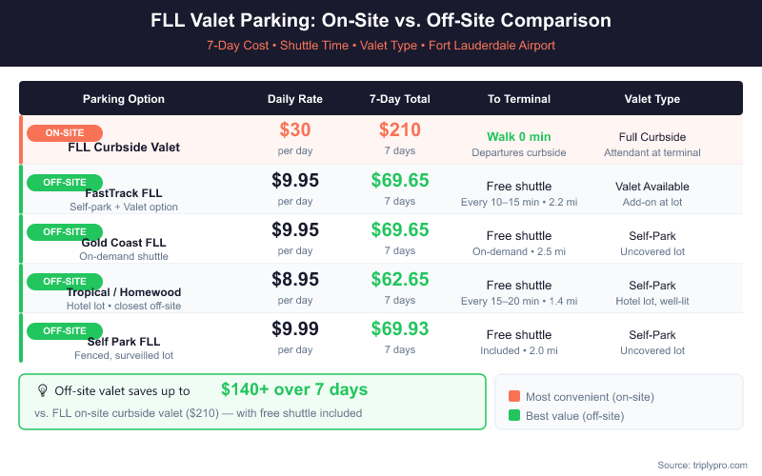The image size is (762, 476).
Task: Select the 7-Day Total column header
Action: [400, 99]
